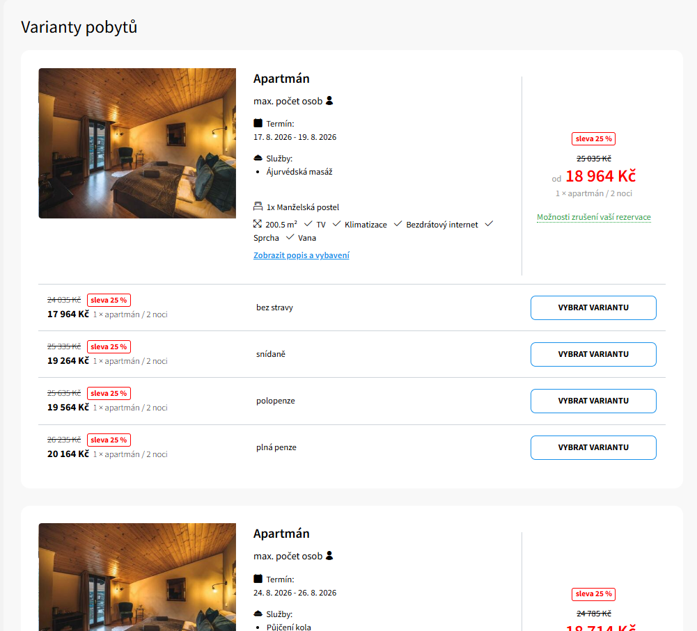Click 'Klimatizace' amenity text
The height and width of the screenshot is (631, 697).
point(366,225)
